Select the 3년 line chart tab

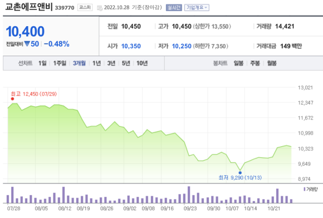point(111,63)
